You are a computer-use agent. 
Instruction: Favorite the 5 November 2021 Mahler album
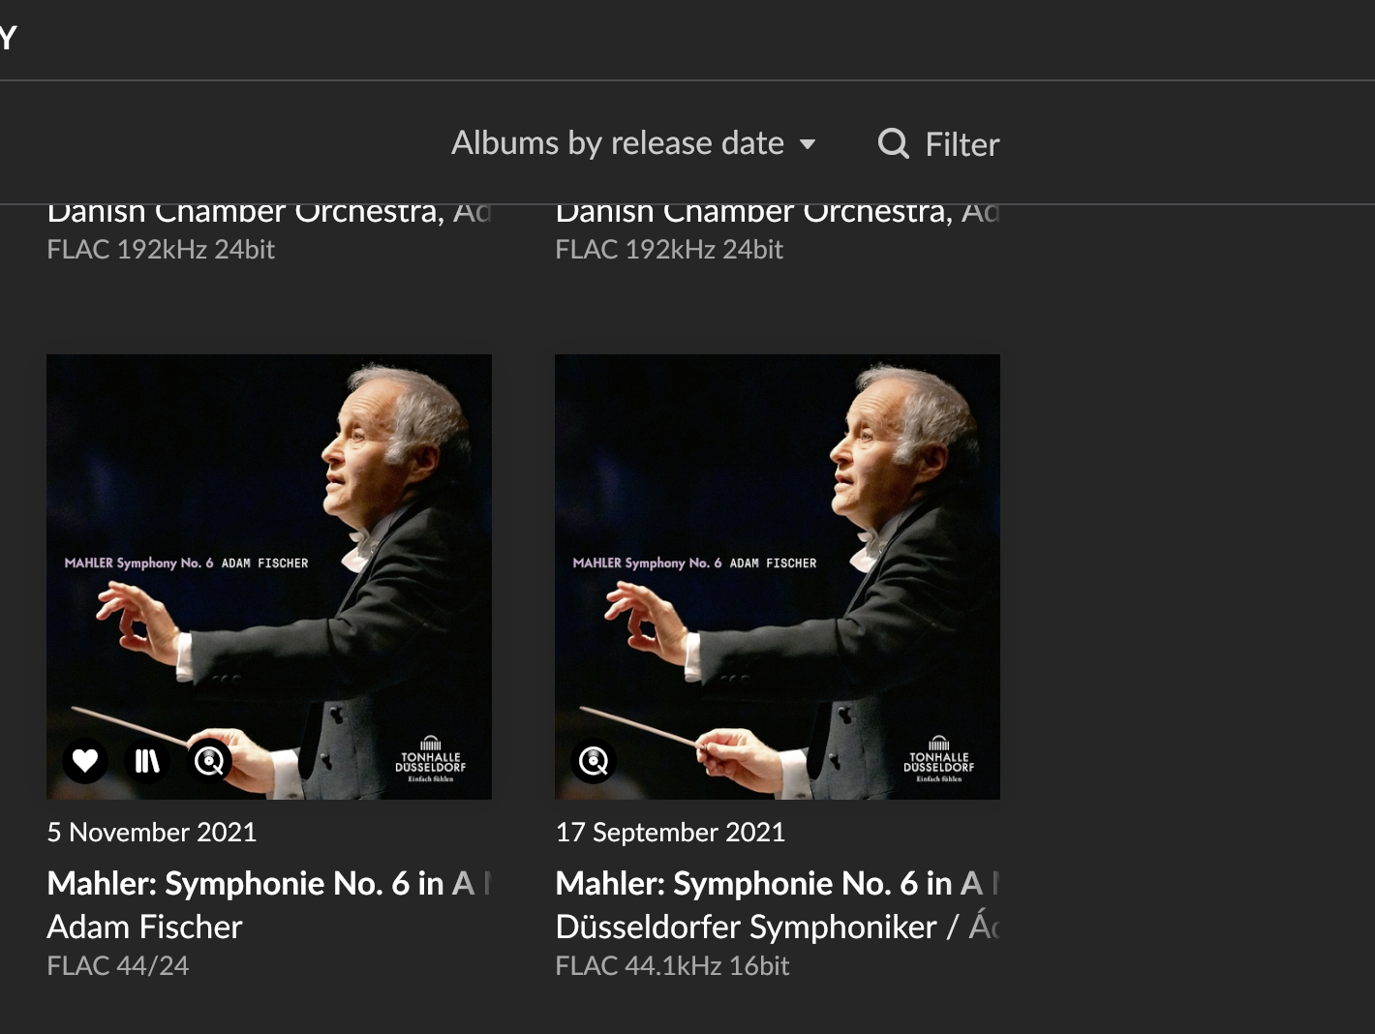(x=85, y=761)
